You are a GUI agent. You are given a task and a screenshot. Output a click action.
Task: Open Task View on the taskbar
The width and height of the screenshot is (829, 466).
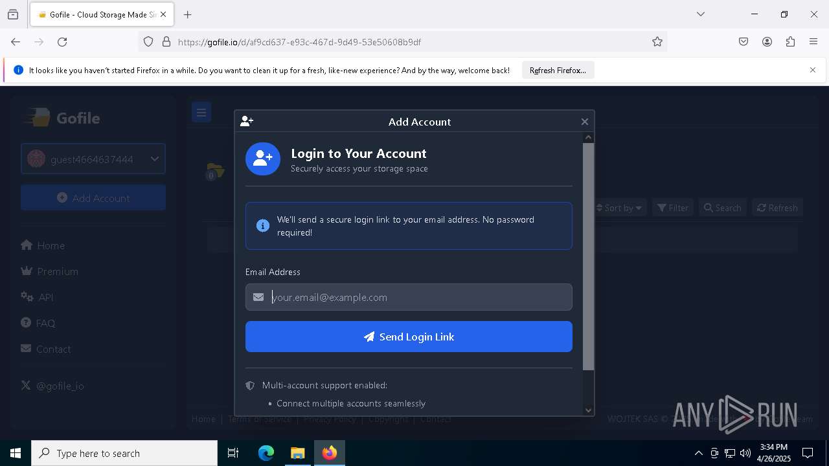pyautogui.click(x=233, y=453)
